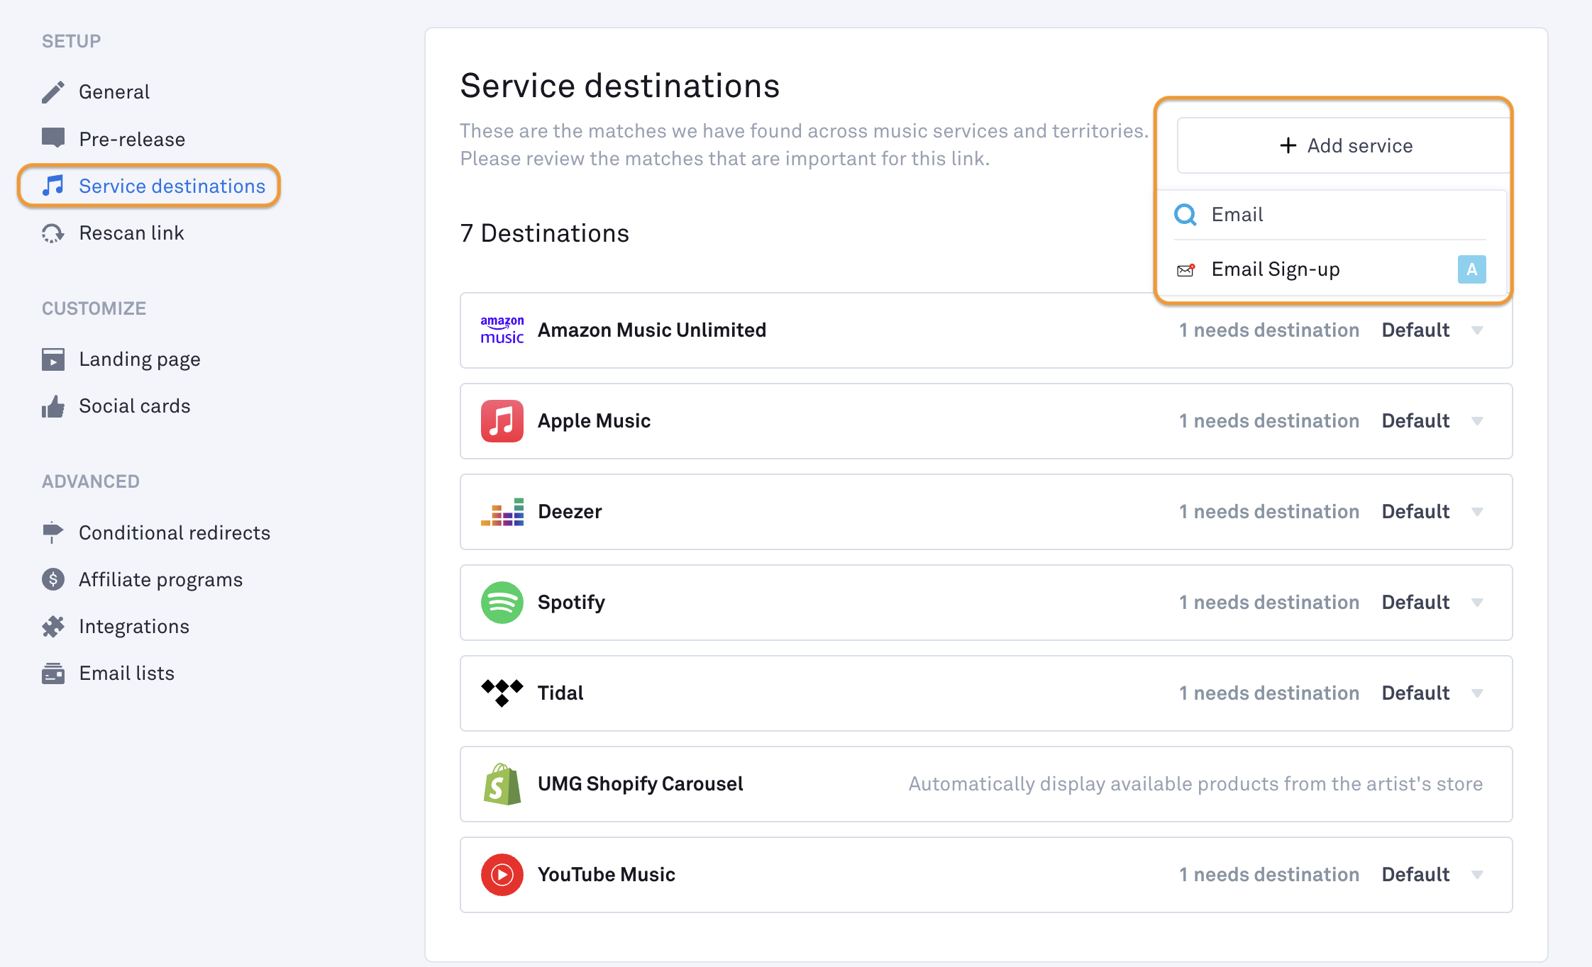The image size is (1592, 967).
Task: Click '1 needs destination' on YouTube Music row
Action: (x=1269, y=875)
